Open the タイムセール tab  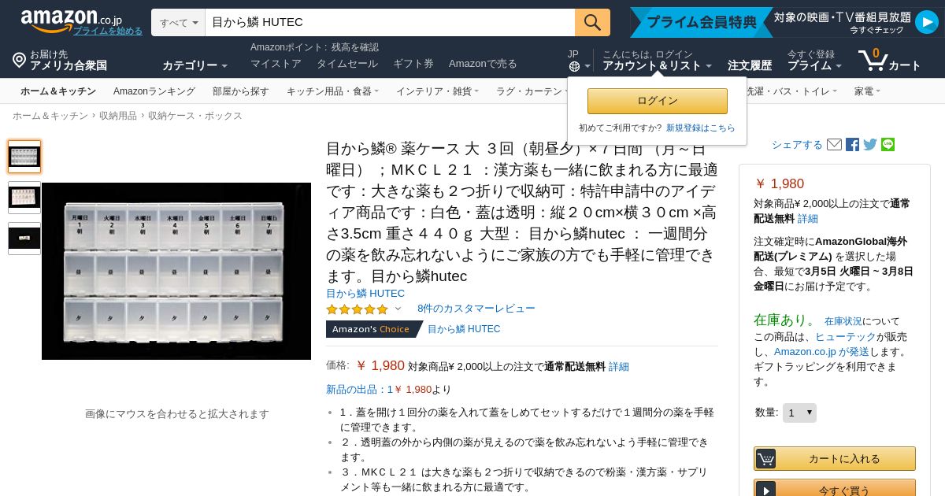[347, 64]
